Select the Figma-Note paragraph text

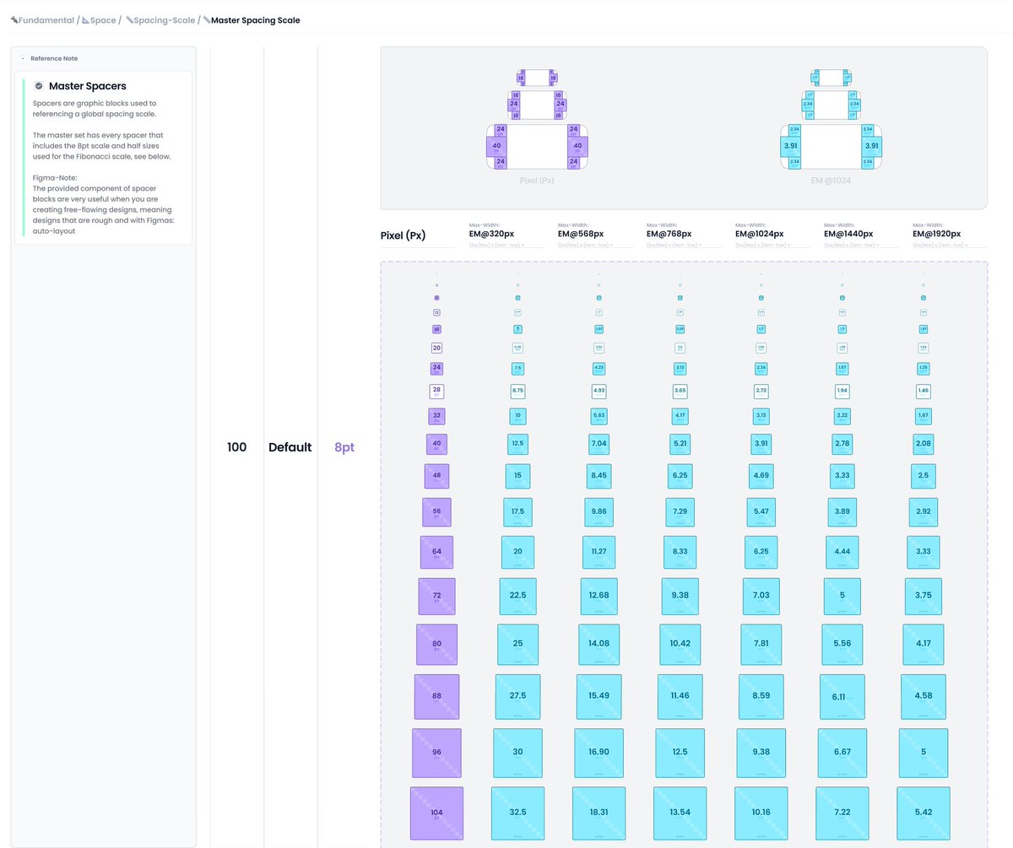click(x=104, y=204)
